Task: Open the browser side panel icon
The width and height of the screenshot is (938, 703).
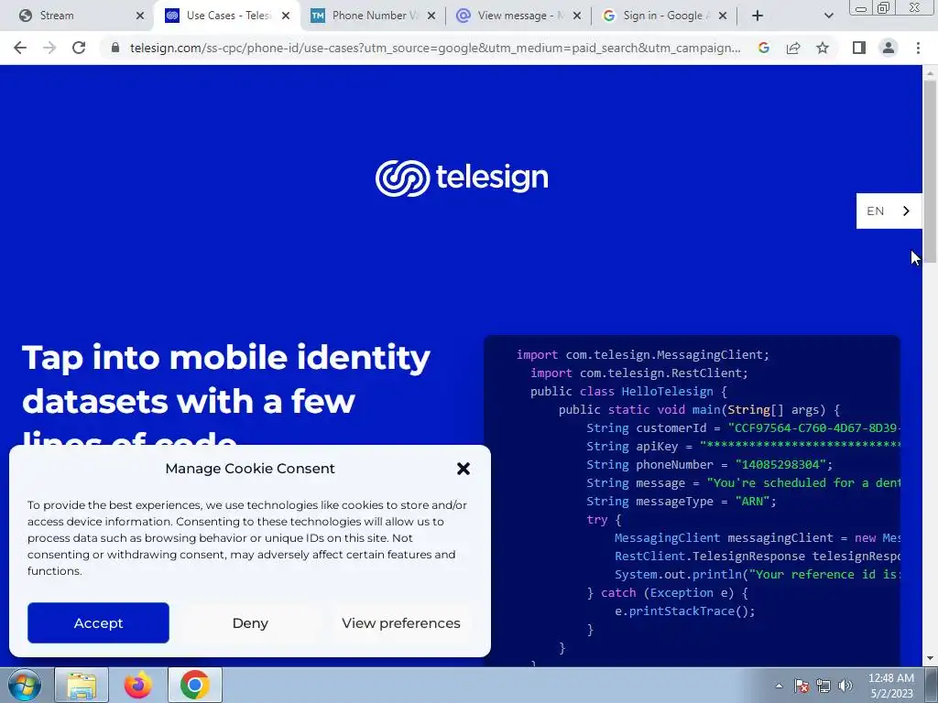Action: (859, 48)
